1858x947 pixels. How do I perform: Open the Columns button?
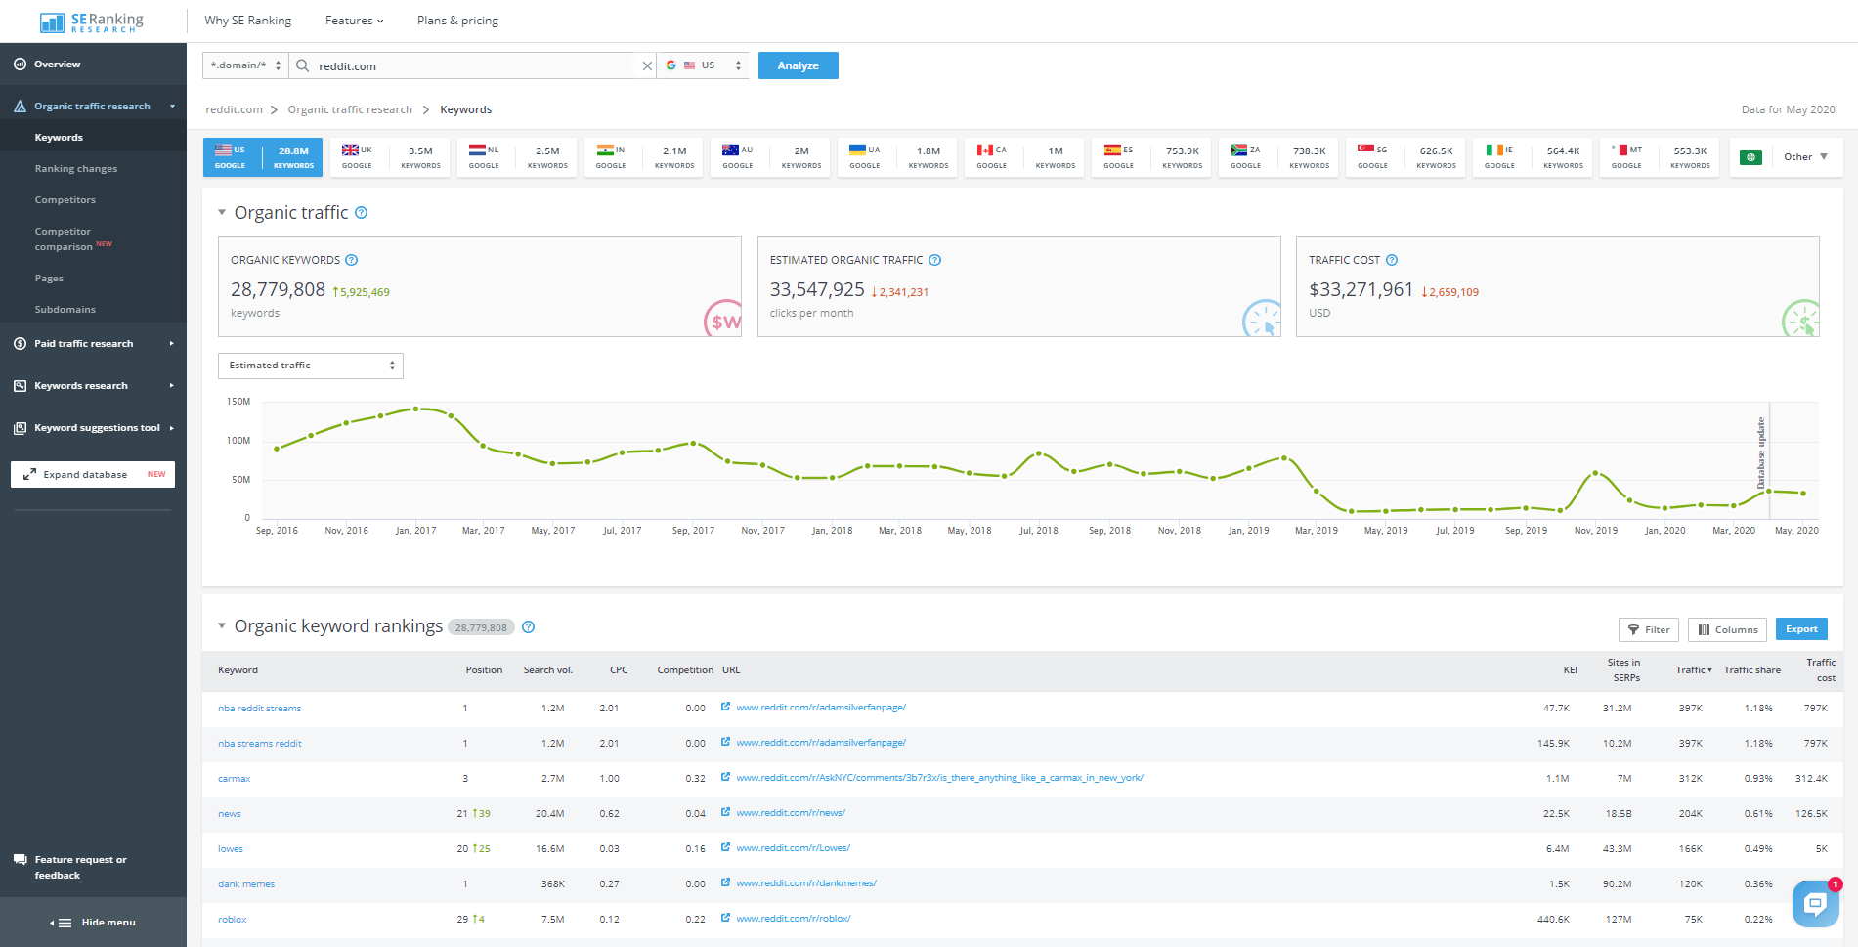(1727, 629)
